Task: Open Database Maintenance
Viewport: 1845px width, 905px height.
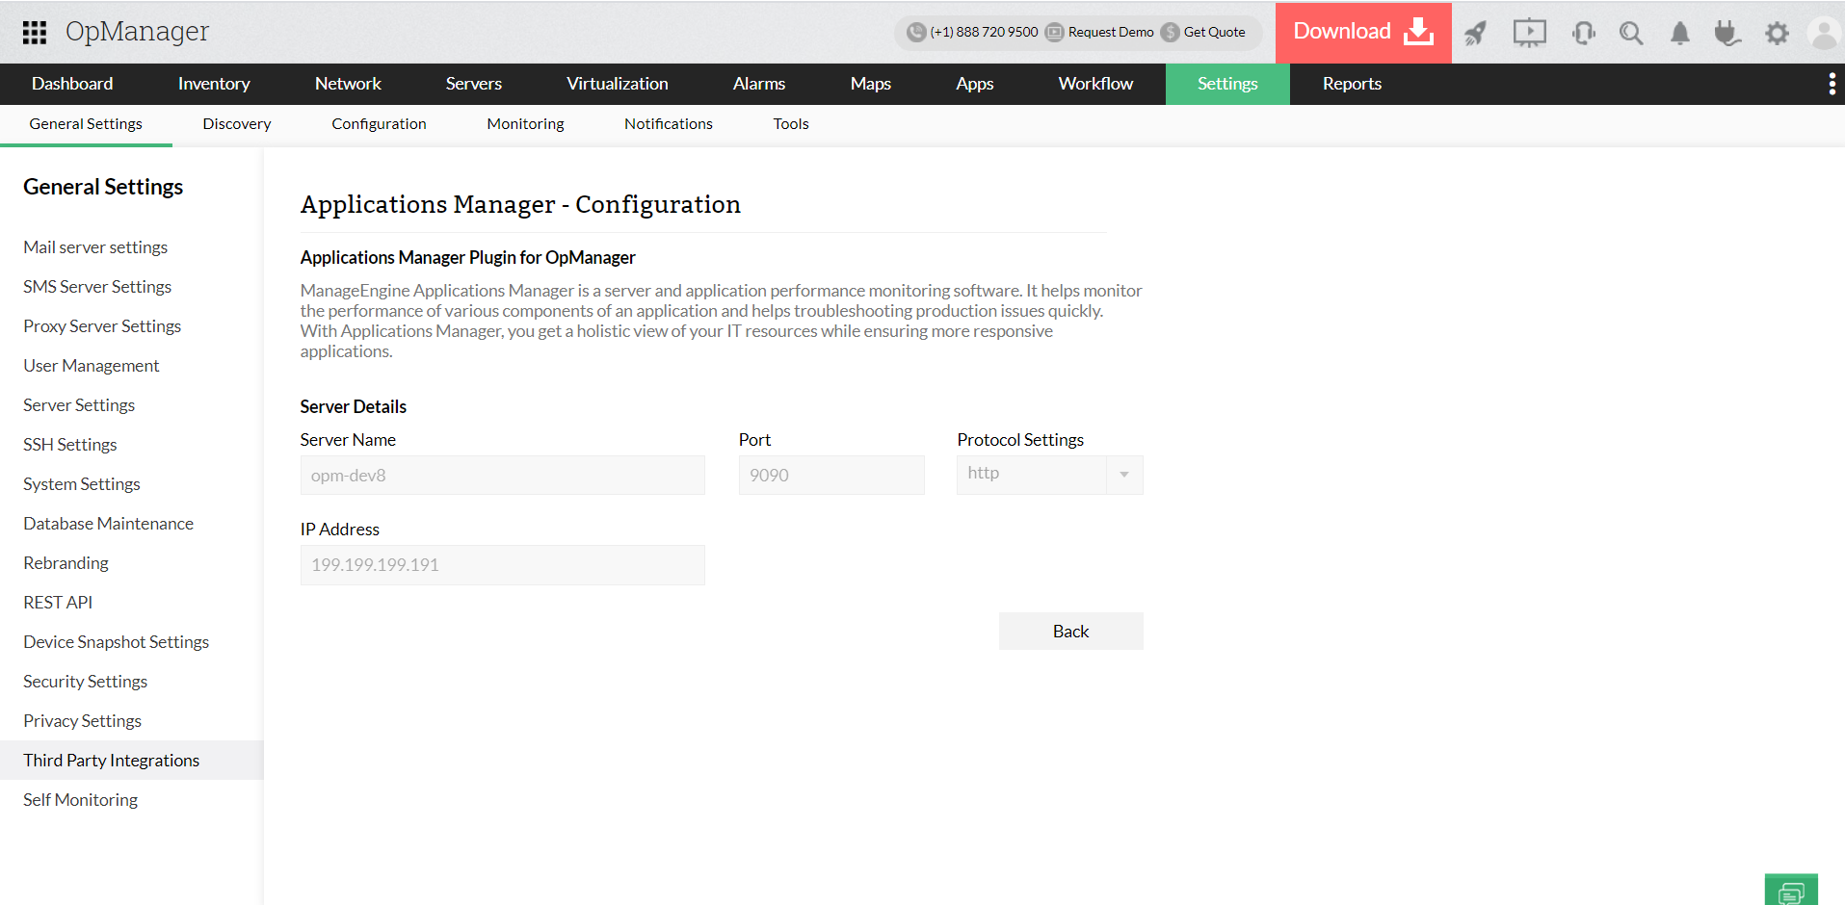Action: (109, 524)
